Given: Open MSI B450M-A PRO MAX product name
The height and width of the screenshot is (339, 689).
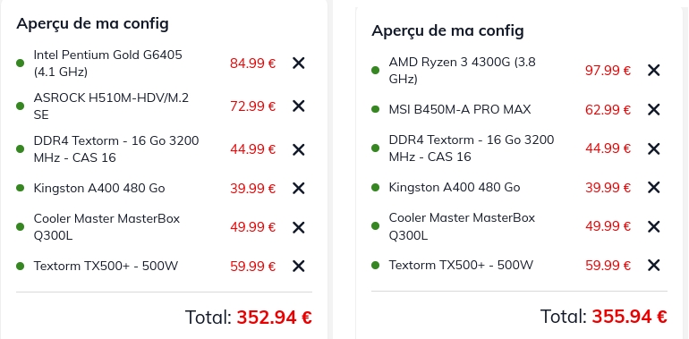Looking at the screenshot, I should 460,109.
